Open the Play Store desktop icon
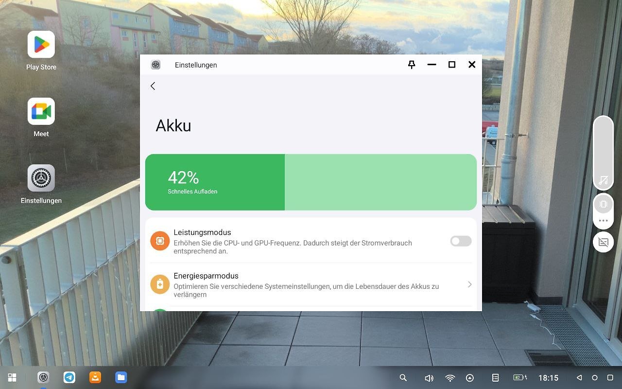Viewport: 622px width, 389px height. tap(41, 45)
